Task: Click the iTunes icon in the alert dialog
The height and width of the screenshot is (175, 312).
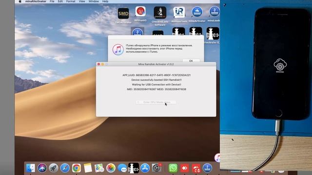Action: 118,50
